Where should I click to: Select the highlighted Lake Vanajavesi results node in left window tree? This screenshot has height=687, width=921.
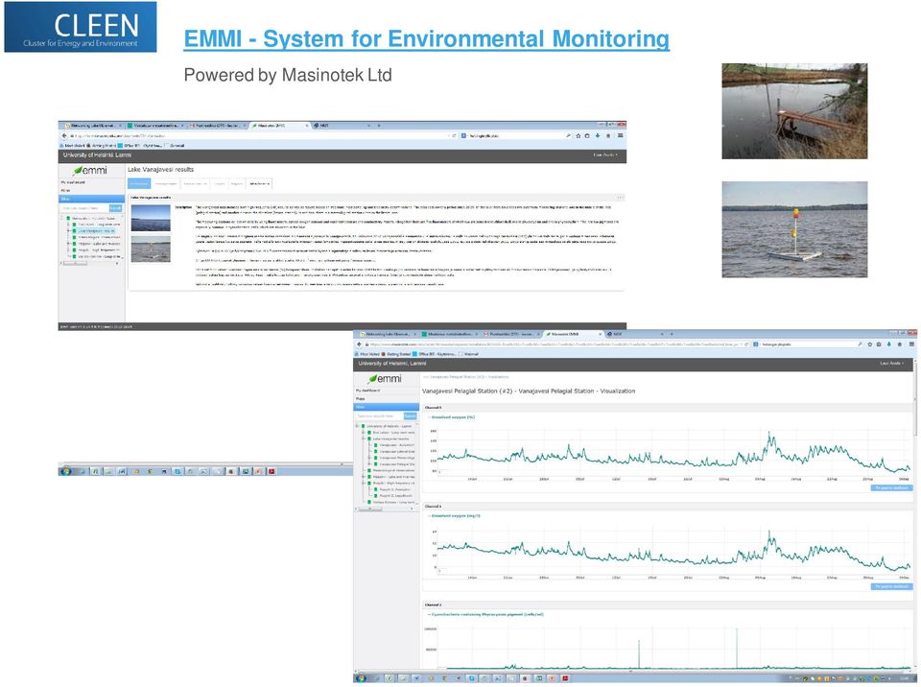[96, 231]
